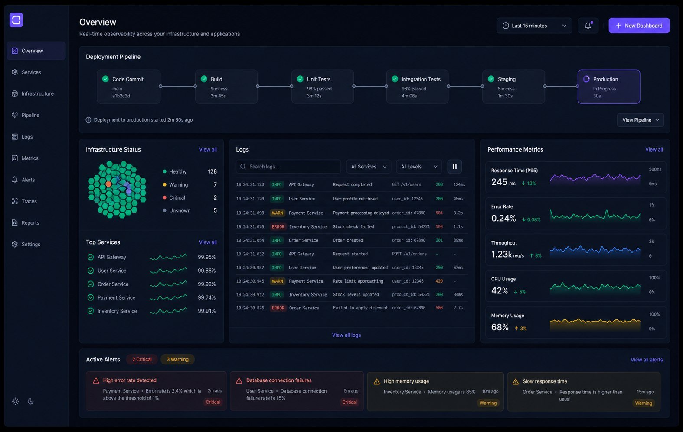
Task: Click the Reports sidebar icon
Action: click(15, 223)
